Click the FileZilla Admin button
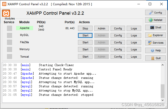Viewport: 168px width, 109px height. [x=102, y=42]
